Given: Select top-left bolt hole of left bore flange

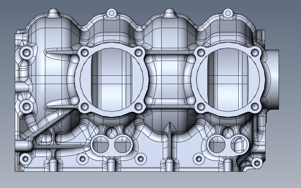Looking at the screenshot, I should tap(84, 52).
